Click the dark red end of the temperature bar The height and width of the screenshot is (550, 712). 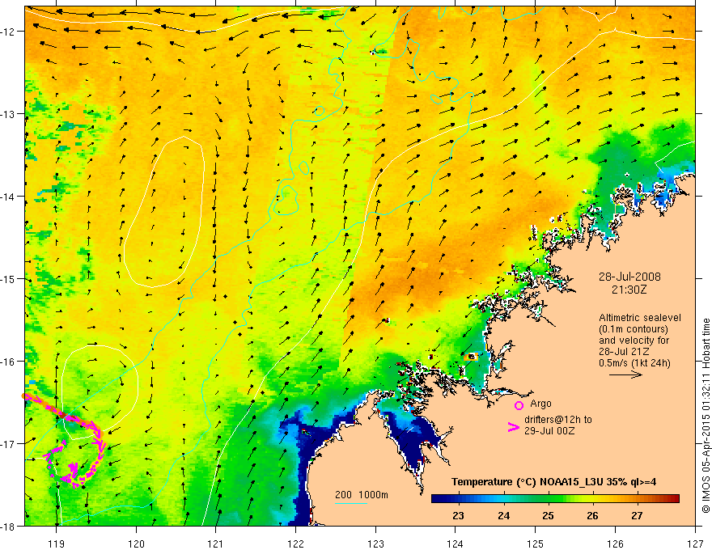pos(673,499)
